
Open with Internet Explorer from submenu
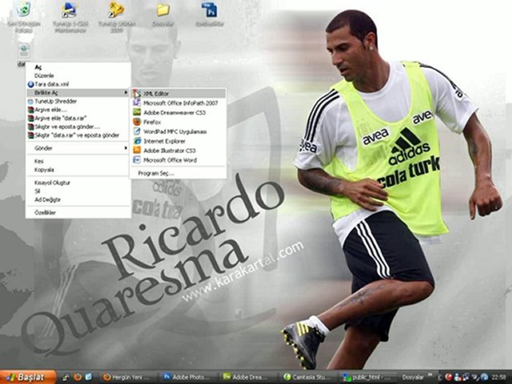click(x=178, y=141)
